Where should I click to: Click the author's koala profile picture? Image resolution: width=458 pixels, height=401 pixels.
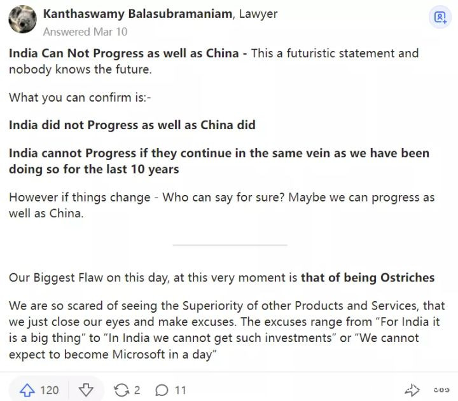point(22,20)
